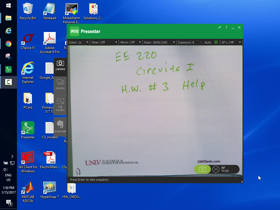The height and width of the screenshot is (210, 280).
Task: Open the Camtasia taskbar icon
Action: pyautogui.click(x=8, y=82)
